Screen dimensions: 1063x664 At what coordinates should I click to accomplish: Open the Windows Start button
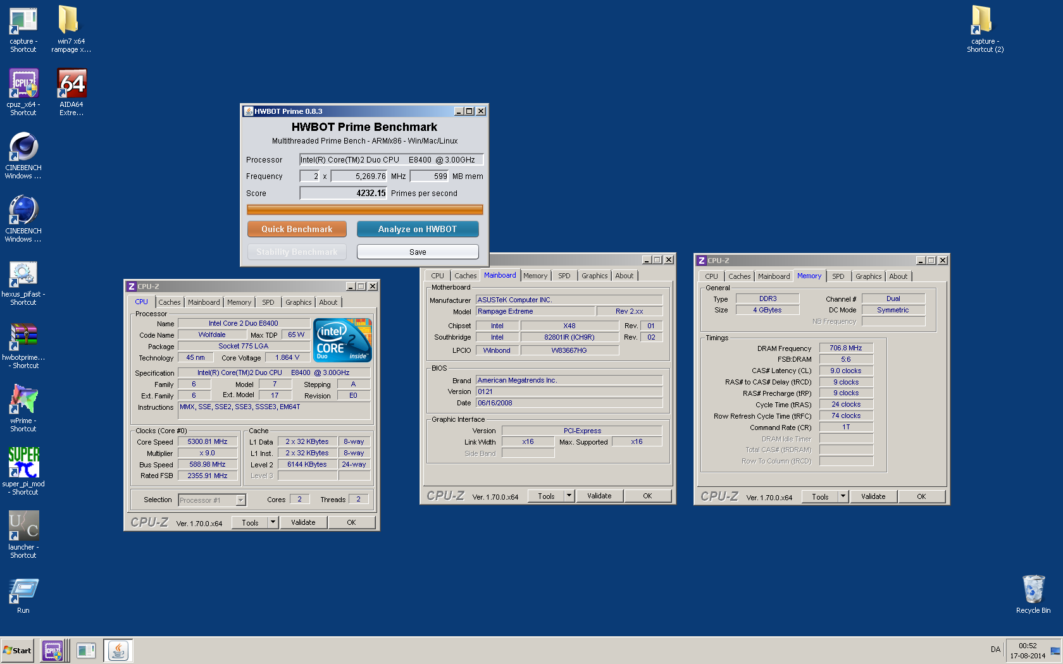click(17, 650)
